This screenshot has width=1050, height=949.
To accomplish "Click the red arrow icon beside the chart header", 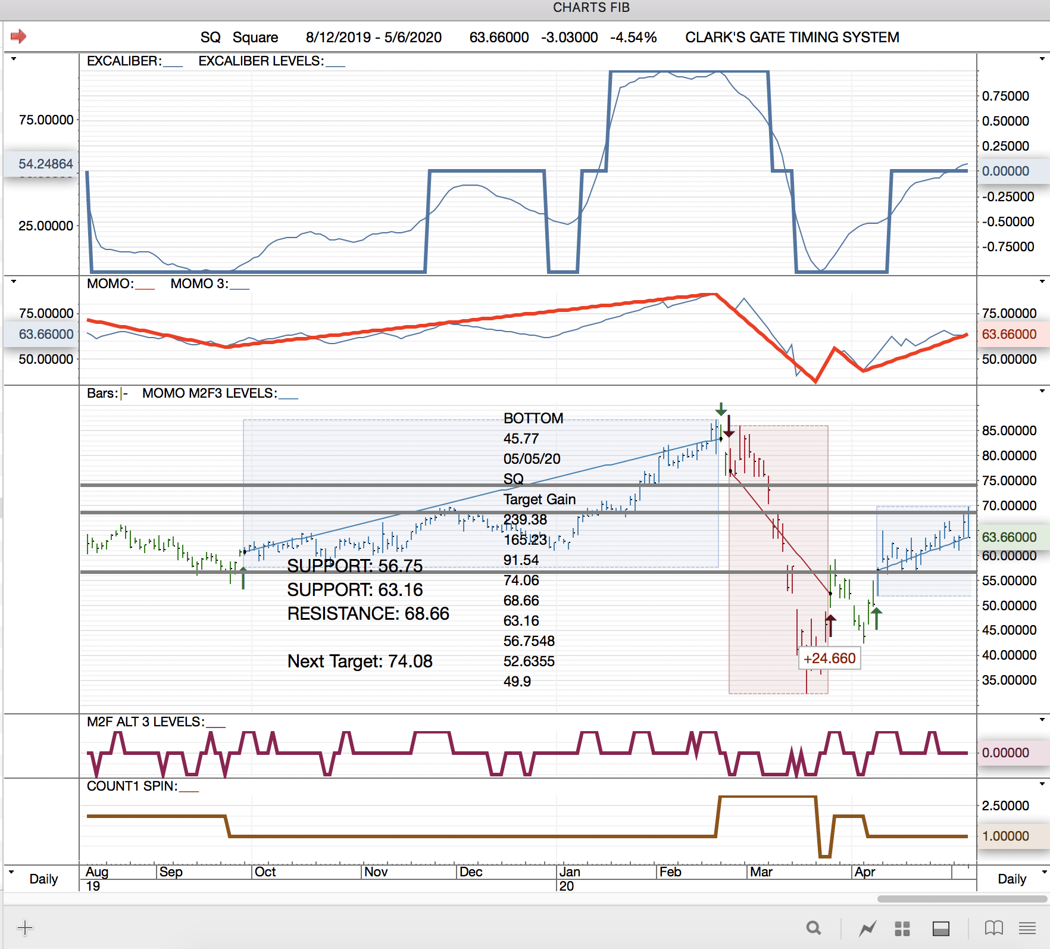I will 18,36.
